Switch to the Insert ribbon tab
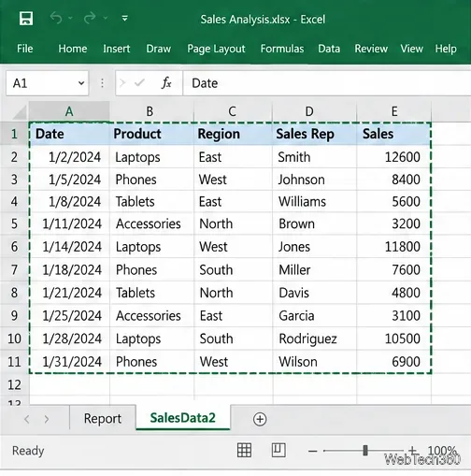This screenshot has width=471, height=476. click(116, 49)
